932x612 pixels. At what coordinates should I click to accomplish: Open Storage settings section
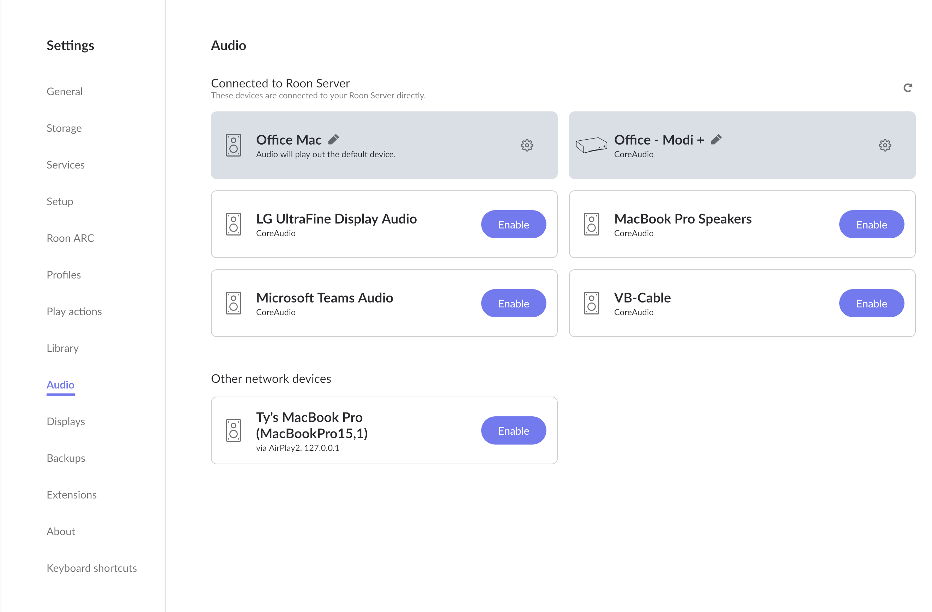click(64, 128)
